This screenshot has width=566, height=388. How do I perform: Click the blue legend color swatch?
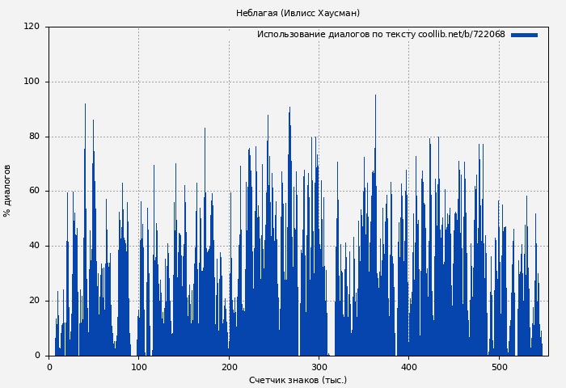coord(524,35)
